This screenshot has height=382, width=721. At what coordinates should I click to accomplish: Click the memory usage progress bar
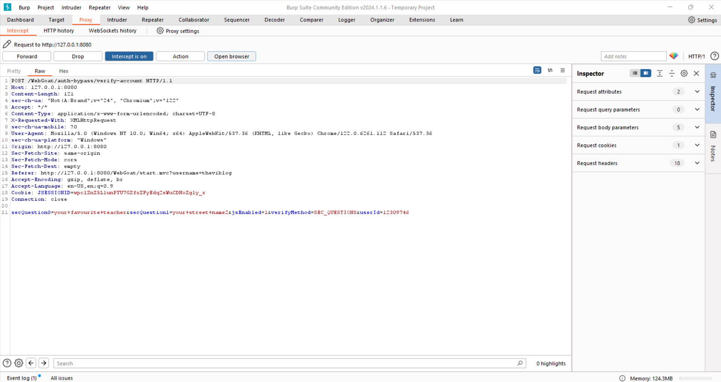coord(695,378)
